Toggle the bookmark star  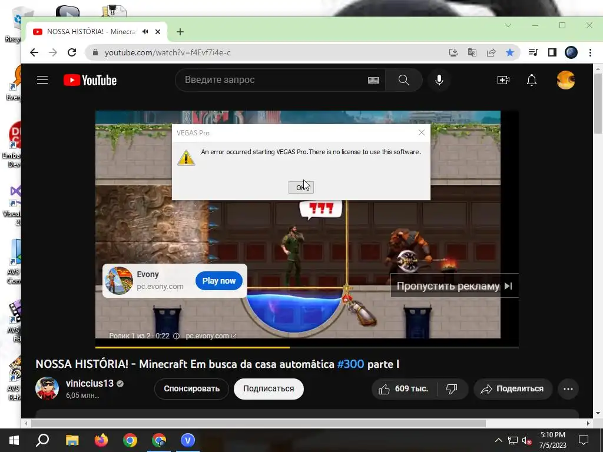pyautogui.click(x=510, y=52)
